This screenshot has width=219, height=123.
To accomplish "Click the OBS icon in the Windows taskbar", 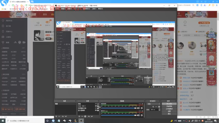I will pos(81,121).
